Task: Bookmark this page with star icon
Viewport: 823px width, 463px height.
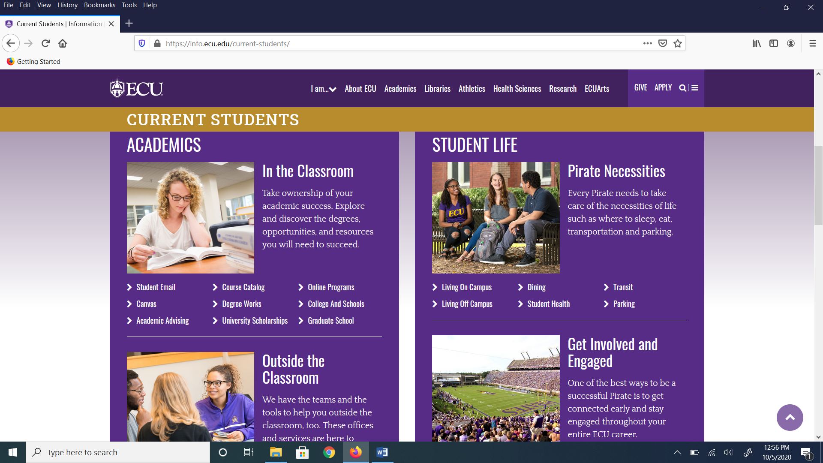Action: tap(677, 43)
